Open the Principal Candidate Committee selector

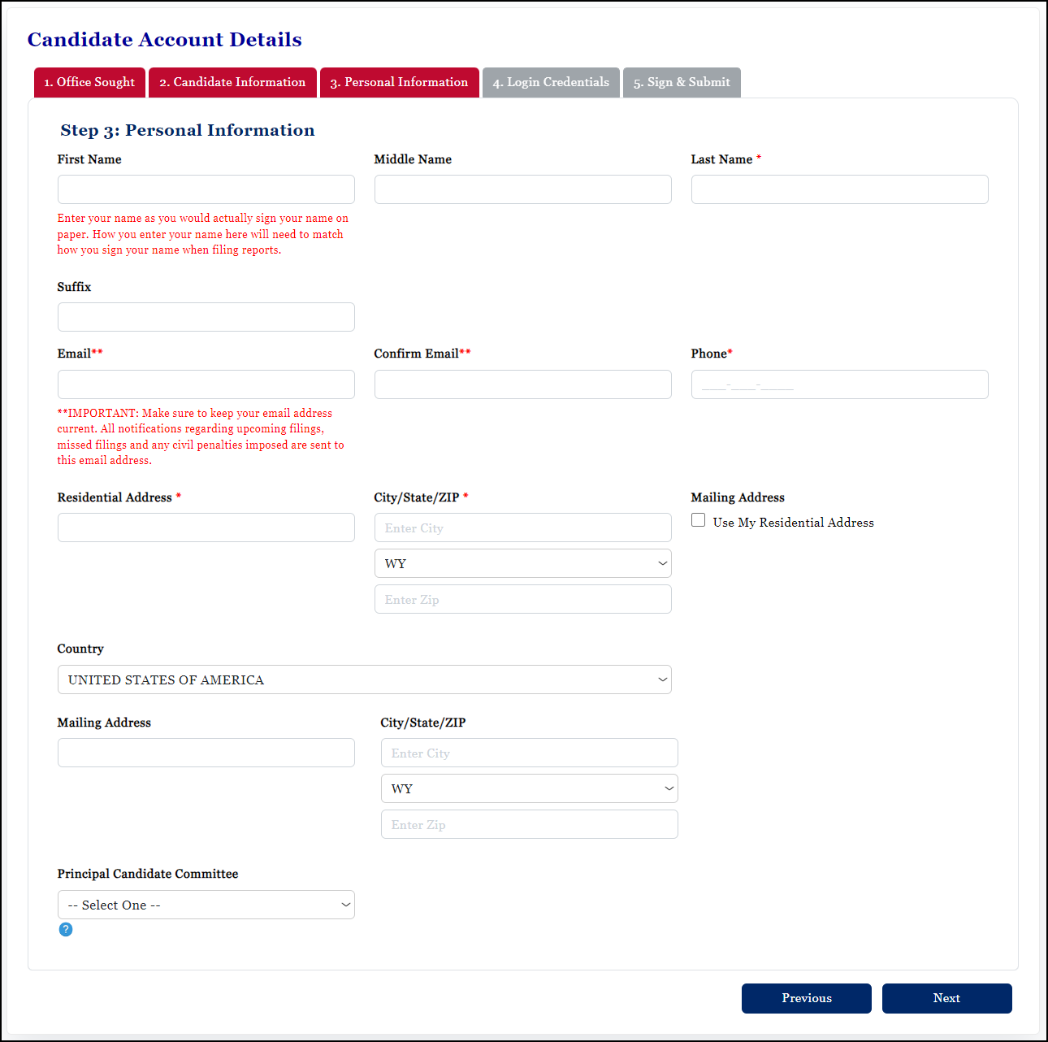[206, 905]
